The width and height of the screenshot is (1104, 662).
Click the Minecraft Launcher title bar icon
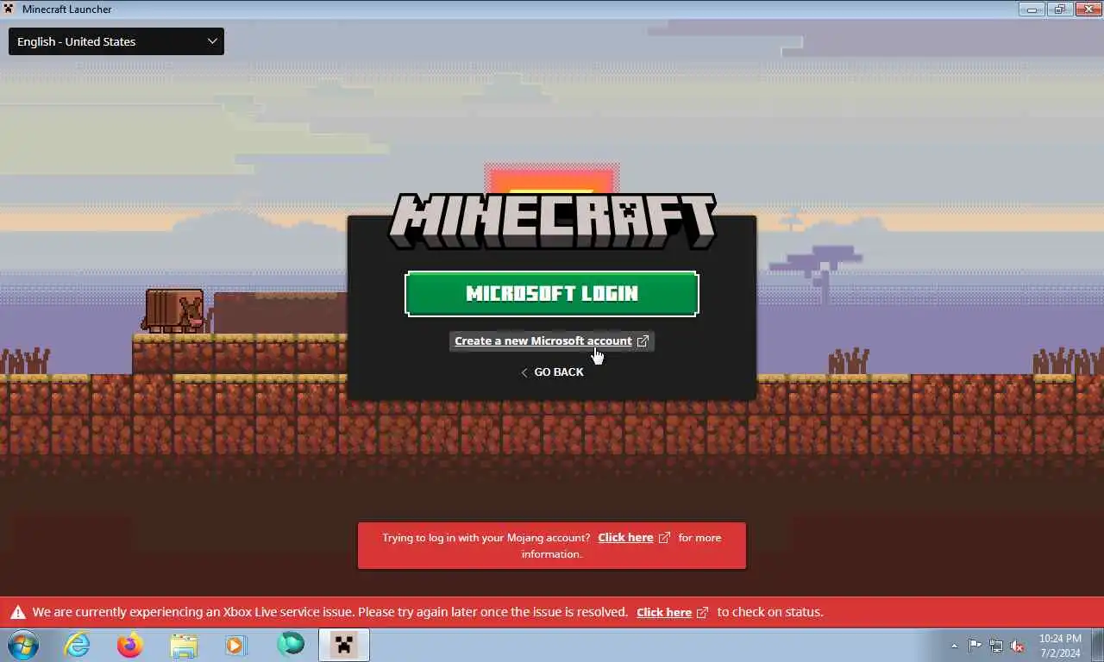[10, 9]
